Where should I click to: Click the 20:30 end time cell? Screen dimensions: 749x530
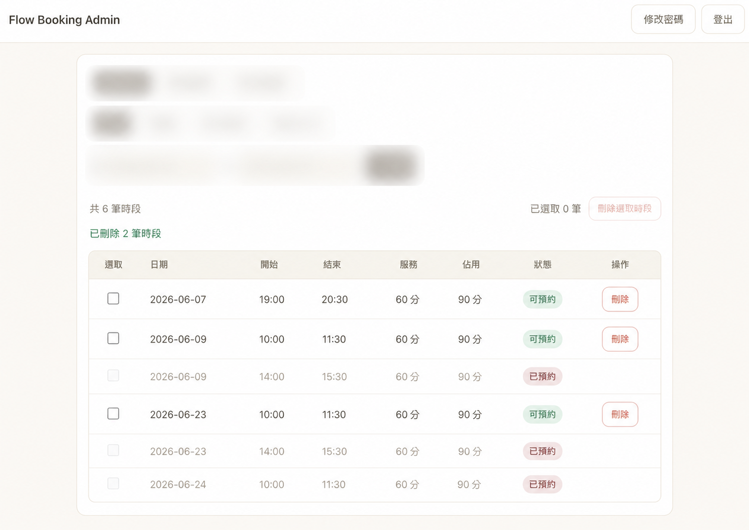[335, 299]
